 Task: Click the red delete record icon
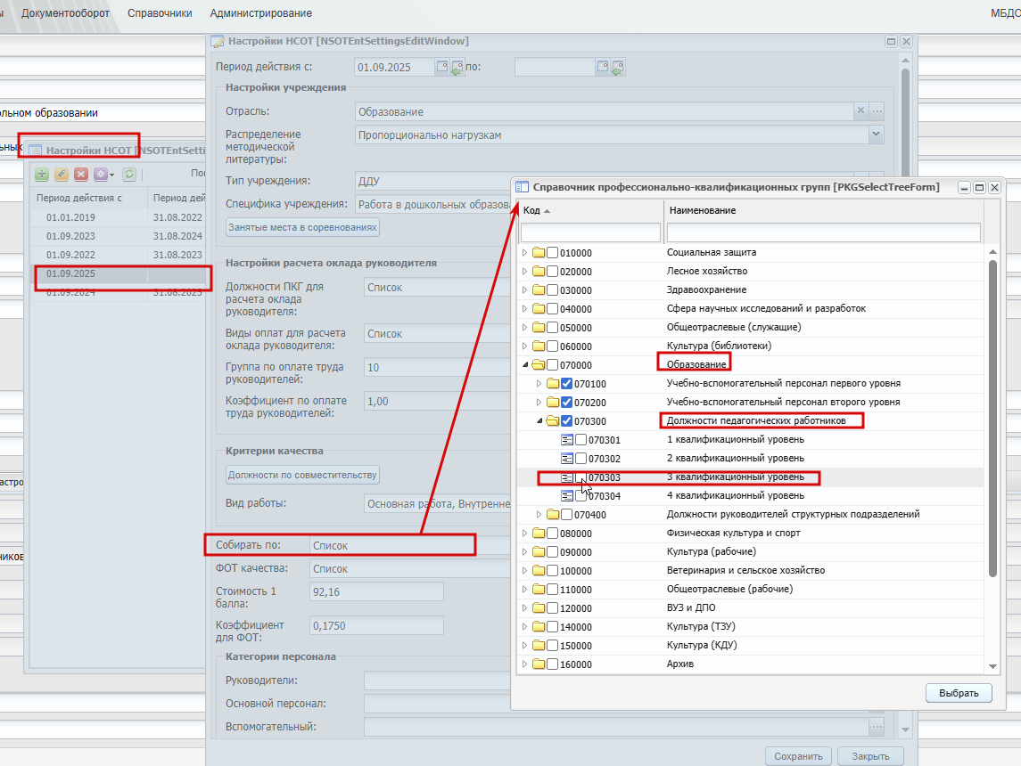[x=81, y=175]
